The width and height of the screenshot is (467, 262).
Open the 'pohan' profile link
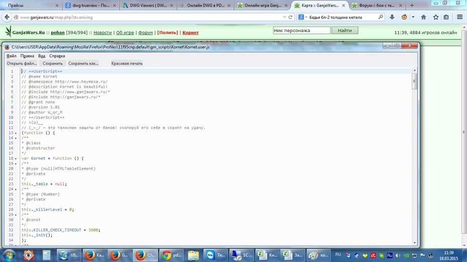tap(57, 33)
